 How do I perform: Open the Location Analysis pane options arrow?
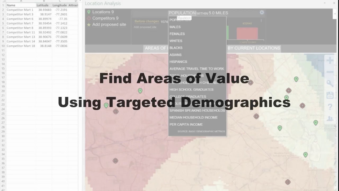click(x=325, y=3)
